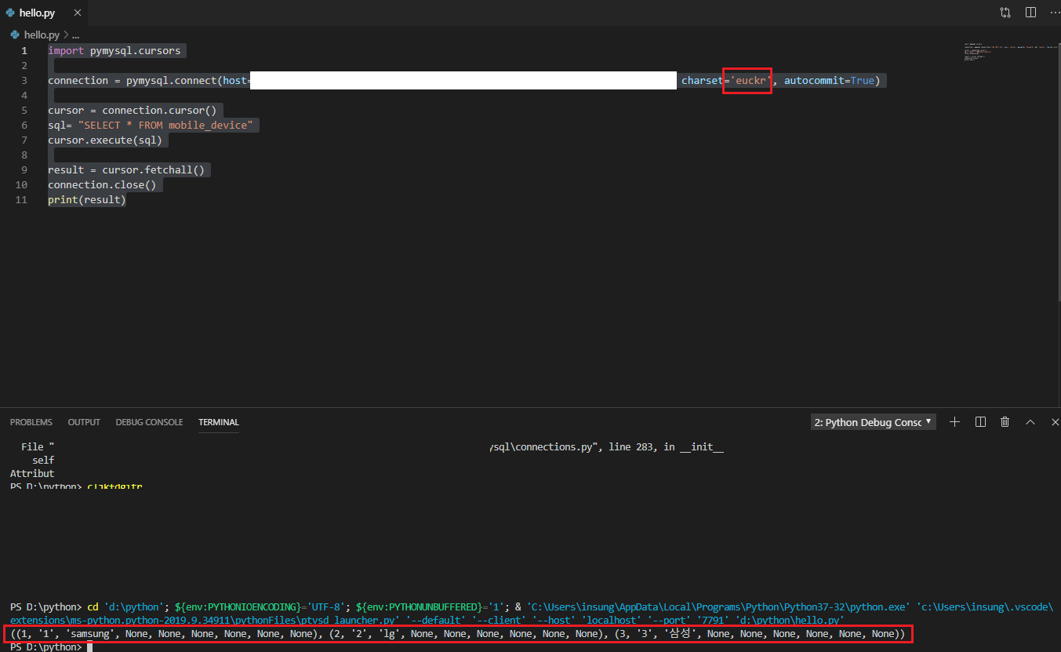Kill terminal using trash icon
Viewport: 1061px width, 652px height.
(x=1005, y=422)
